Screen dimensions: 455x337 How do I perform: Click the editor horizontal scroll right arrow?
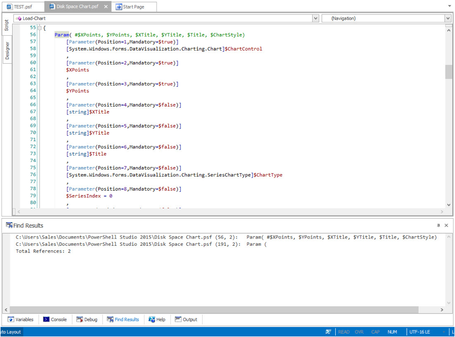point(442,212)
